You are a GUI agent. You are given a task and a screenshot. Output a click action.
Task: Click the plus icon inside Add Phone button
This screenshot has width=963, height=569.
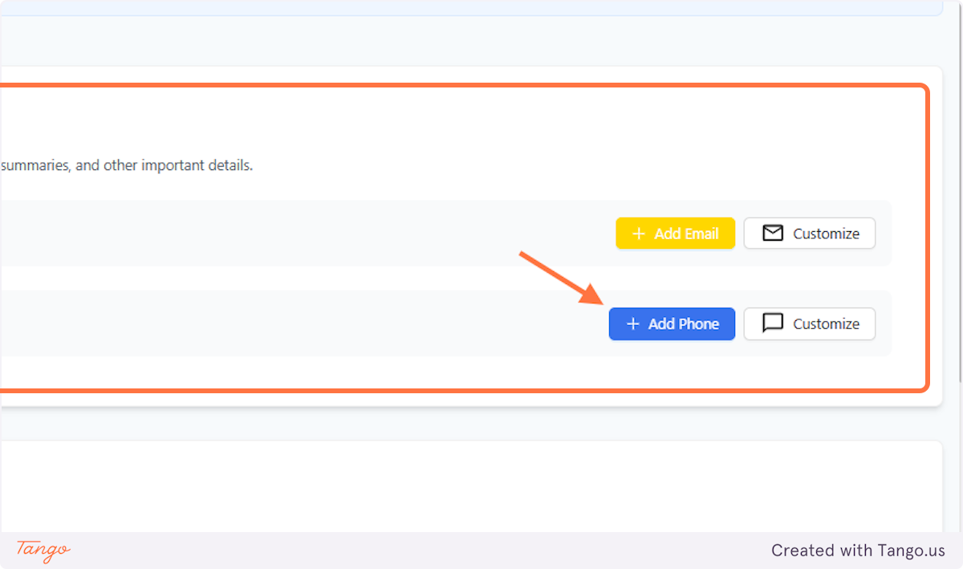pyautogui.click(x=633, y=323)
